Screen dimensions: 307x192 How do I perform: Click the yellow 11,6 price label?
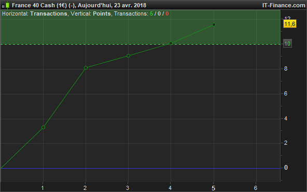(290, 24)
